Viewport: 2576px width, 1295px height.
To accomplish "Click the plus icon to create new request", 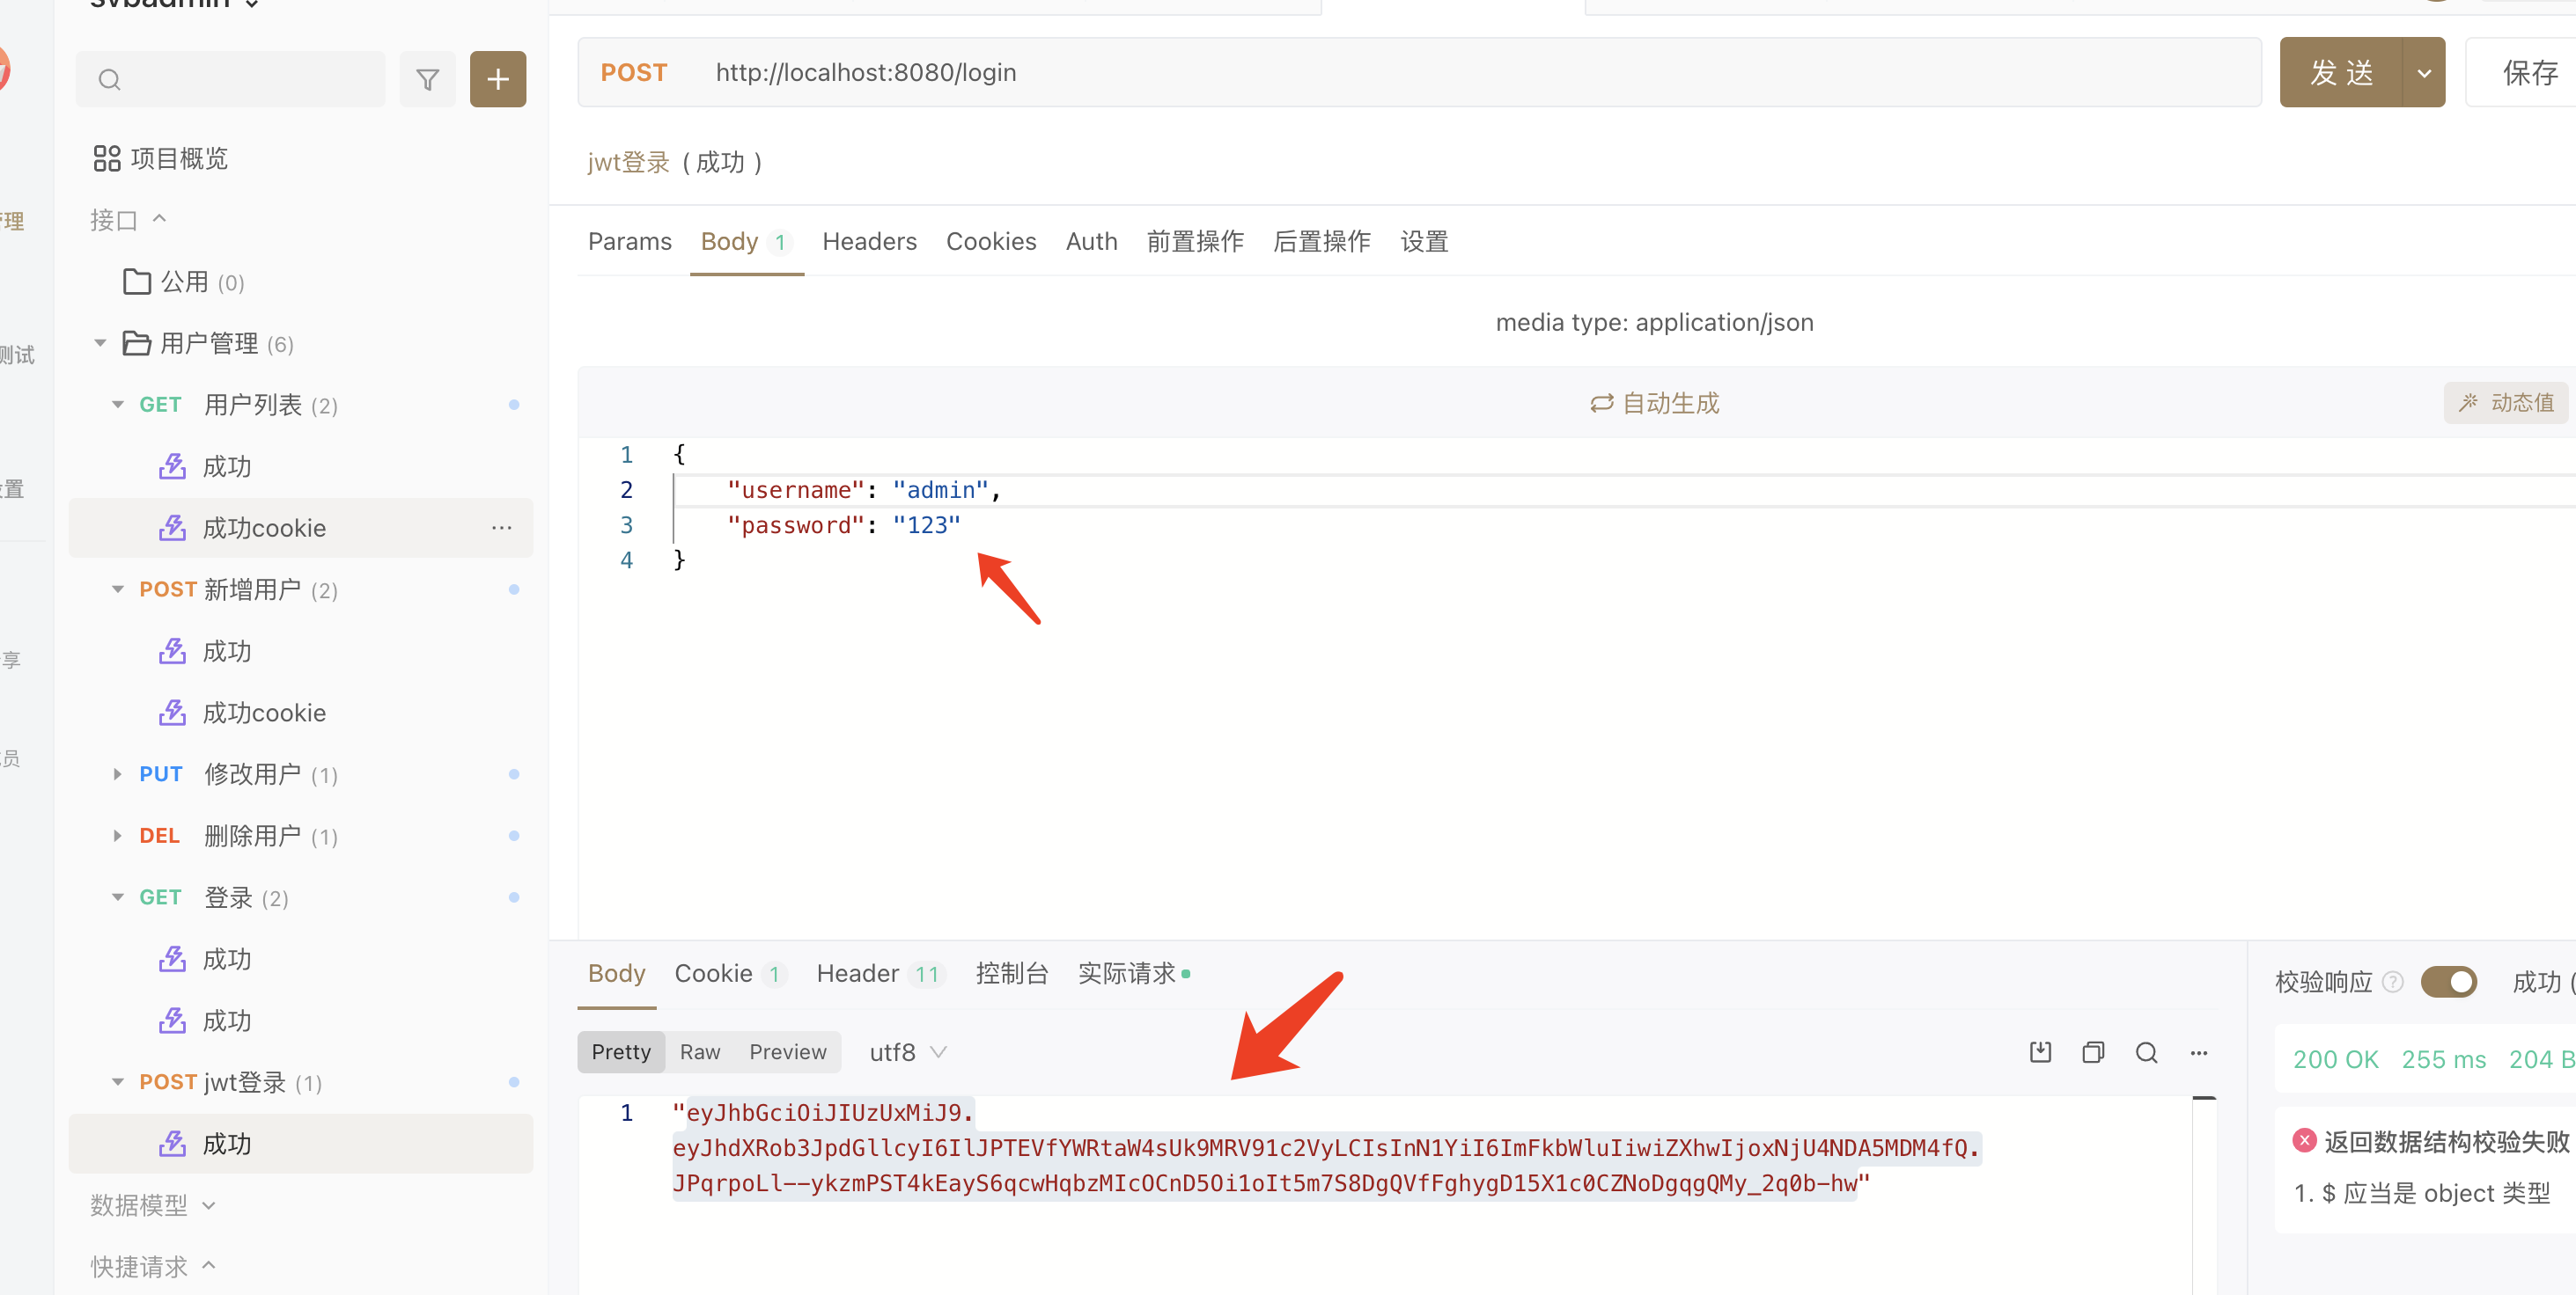I will pyautogui.click(x=497, y=78).
